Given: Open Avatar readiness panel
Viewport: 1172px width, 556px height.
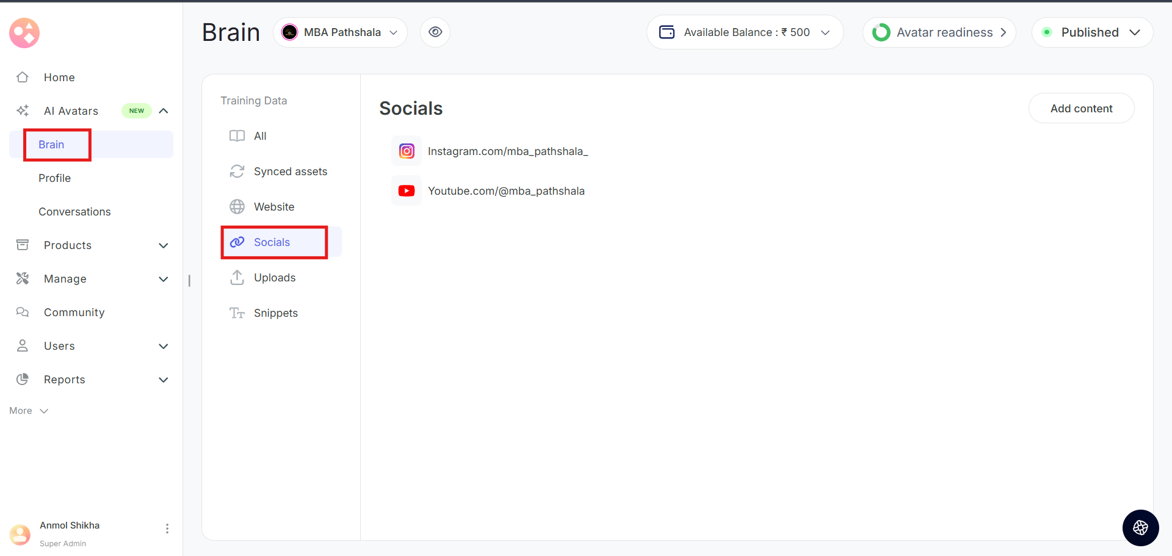Looking at the screenshot, I should tap(939, 32).
